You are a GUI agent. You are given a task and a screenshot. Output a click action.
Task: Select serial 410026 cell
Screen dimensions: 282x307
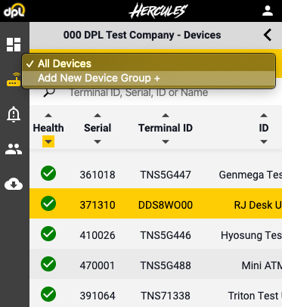pyautogui.click(x=98, y=235)
